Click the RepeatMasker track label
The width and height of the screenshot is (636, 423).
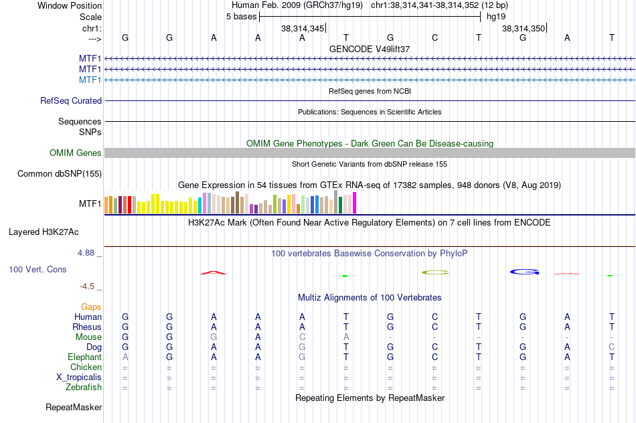pos(74,407)
